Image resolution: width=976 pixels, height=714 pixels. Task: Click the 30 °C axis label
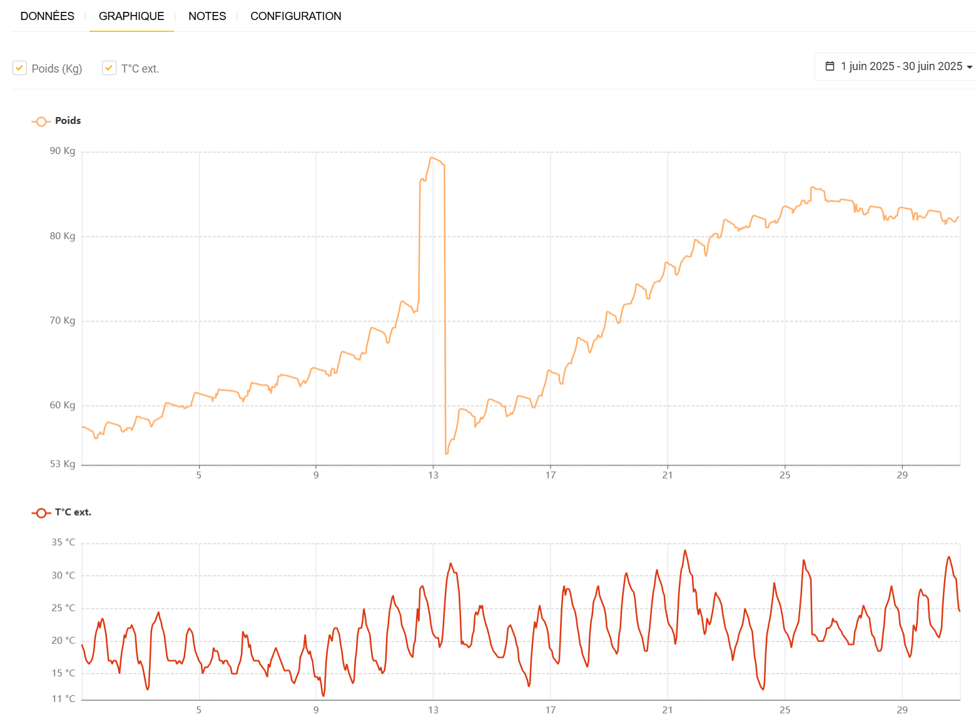click(x=63, y=575)
